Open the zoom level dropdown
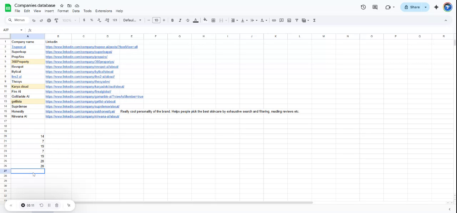Screen dimensions: 457x213 pos(69,20)
